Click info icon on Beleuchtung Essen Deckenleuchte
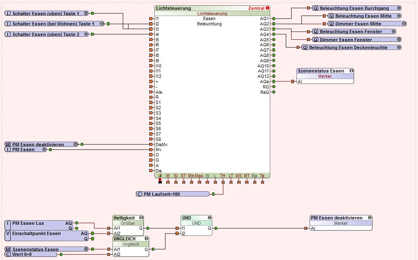This screenshot has height=260, width=418. 399,47
